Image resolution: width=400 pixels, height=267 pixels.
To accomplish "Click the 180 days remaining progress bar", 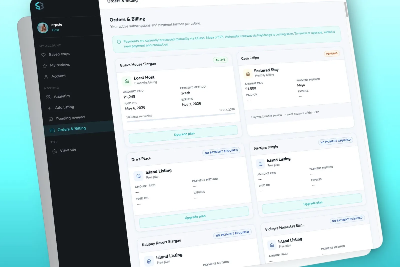I will (181, 118).
